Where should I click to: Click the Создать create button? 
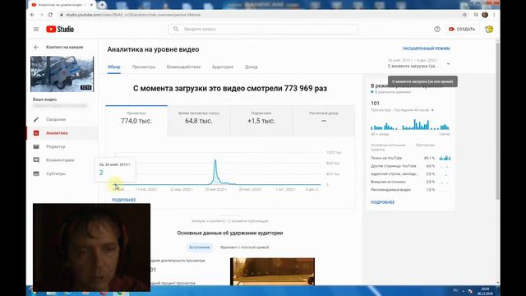(462, 30)
